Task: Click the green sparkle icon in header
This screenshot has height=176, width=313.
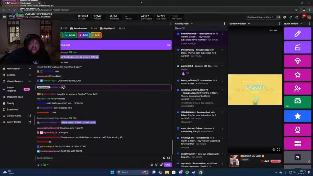Action: tap(291, 17)
